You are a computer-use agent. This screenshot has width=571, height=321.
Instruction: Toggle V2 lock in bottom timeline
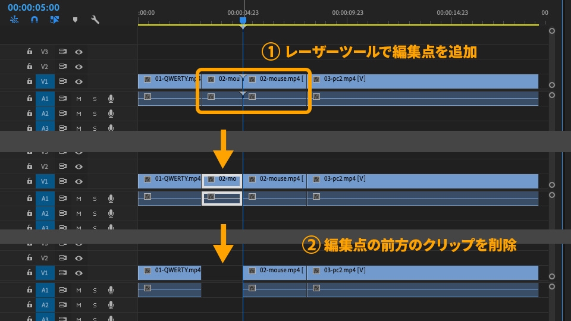pyautogui.click(x=30, y=257)
